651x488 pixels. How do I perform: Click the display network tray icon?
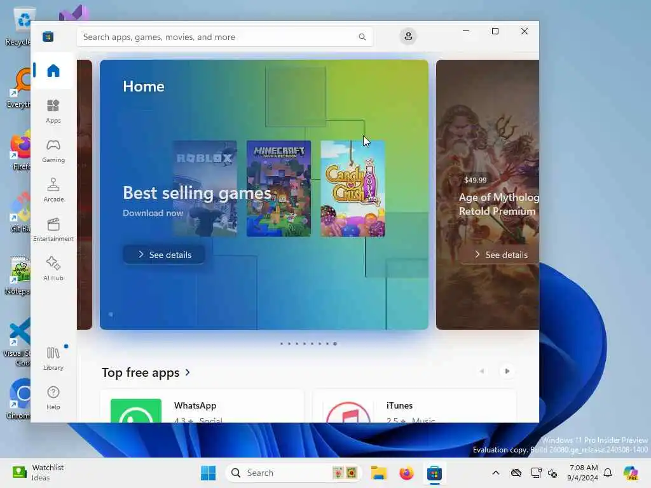[x=536, y=473]
